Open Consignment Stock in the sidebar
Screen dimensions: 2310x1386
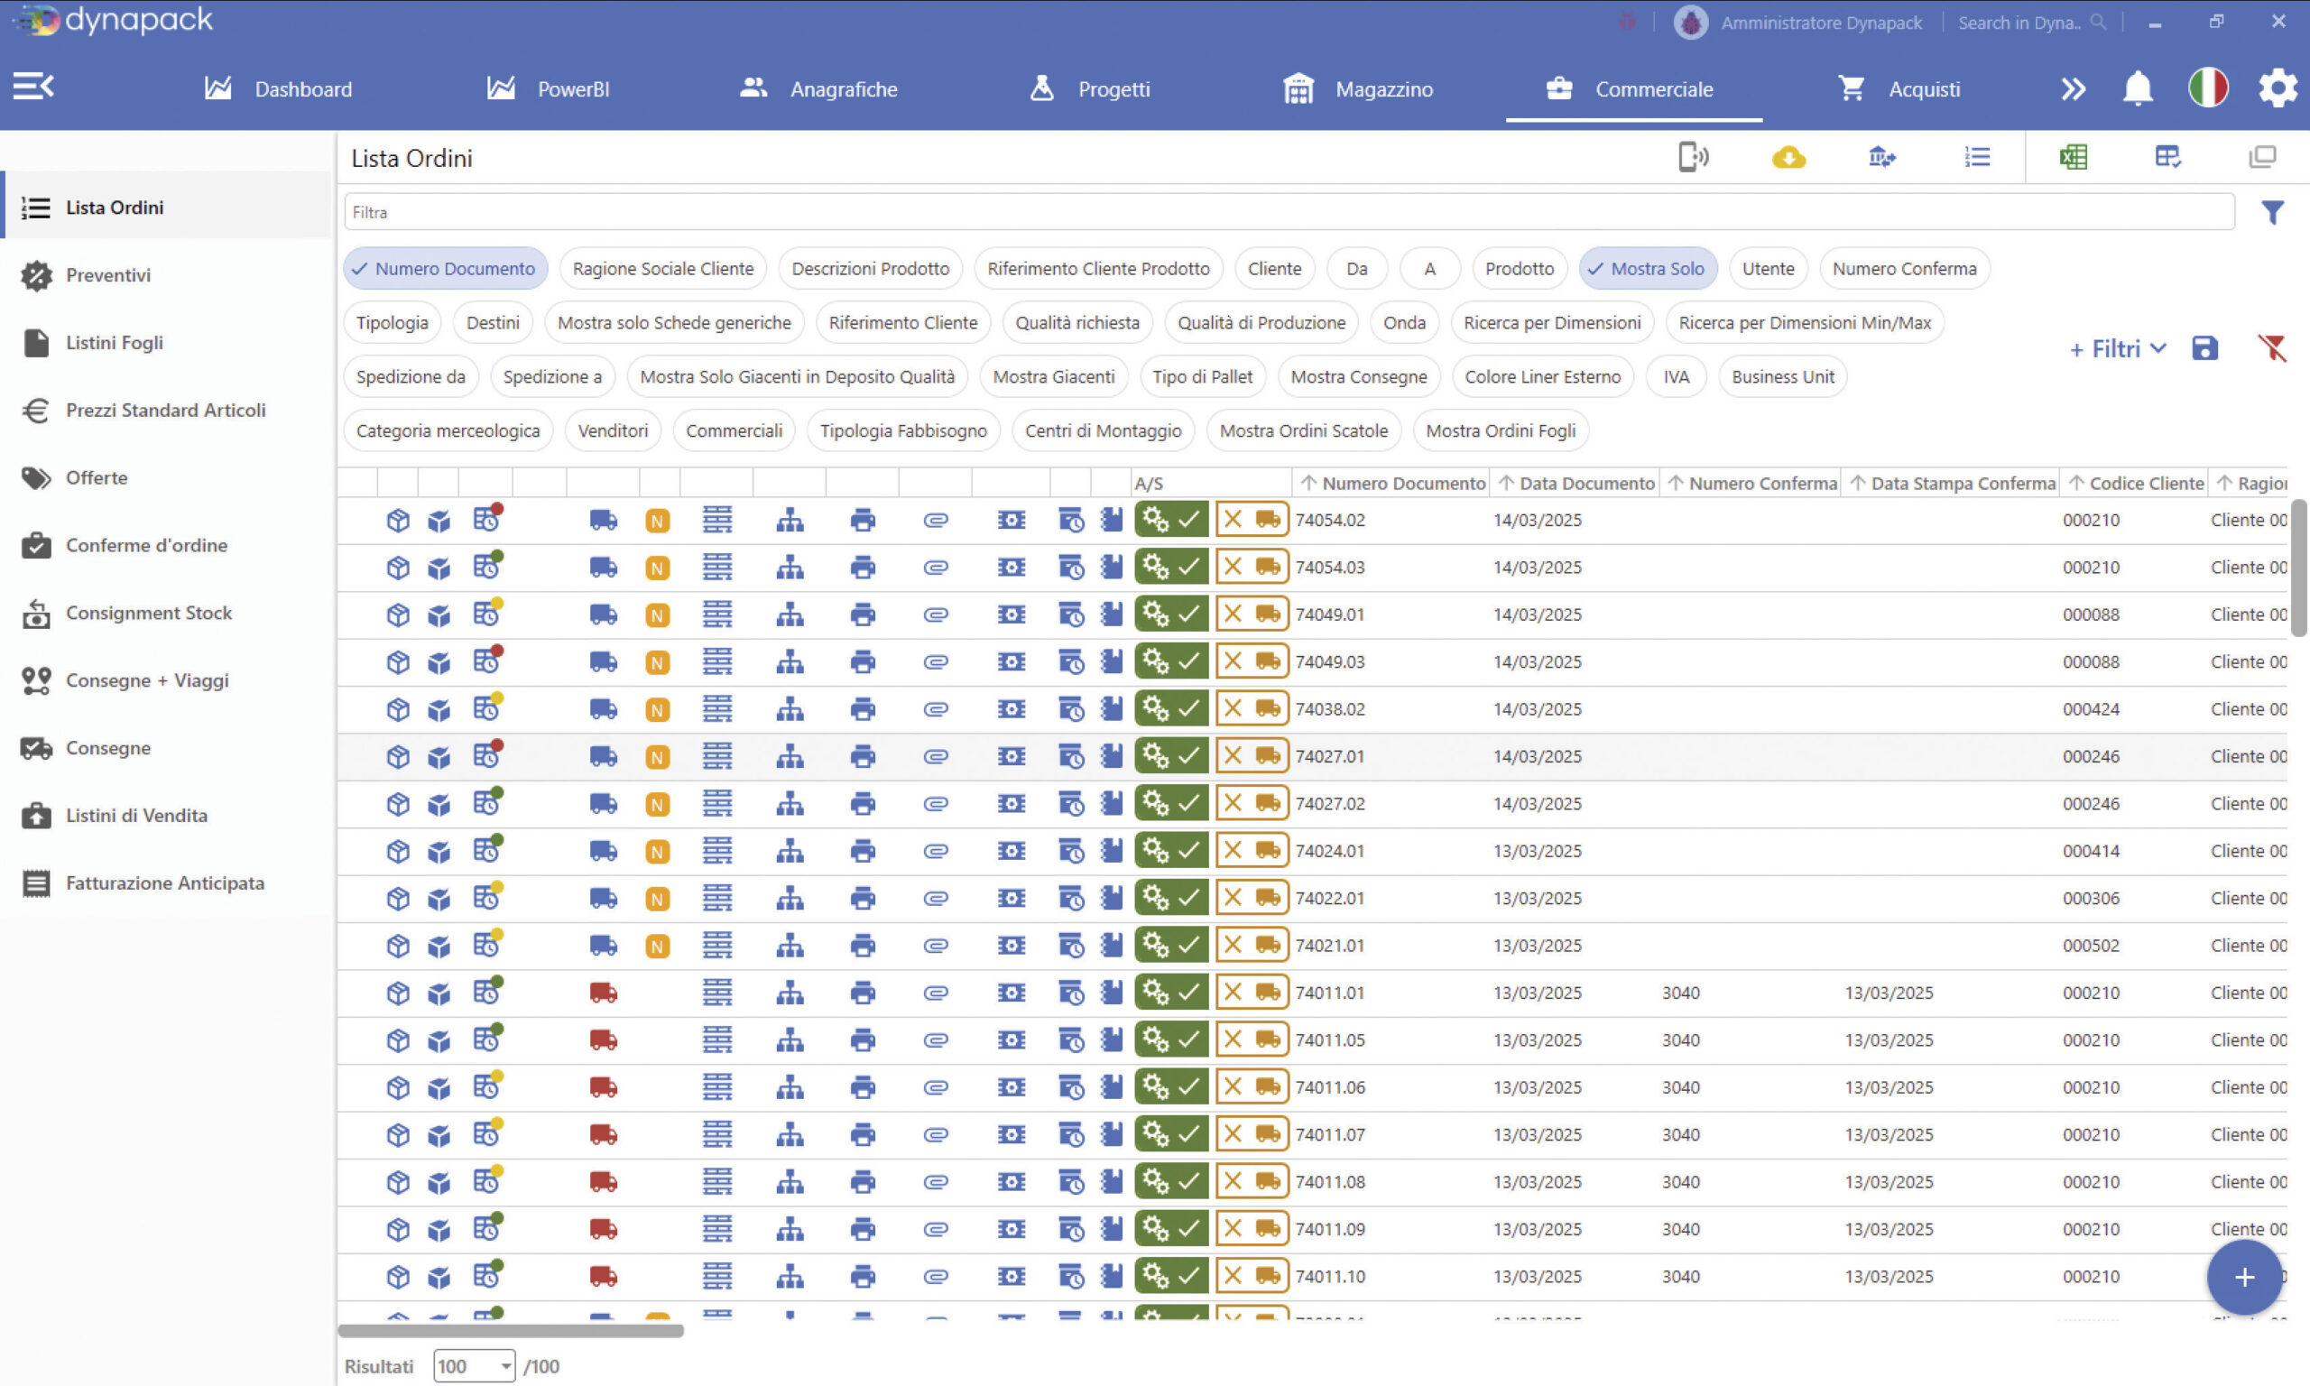(x=167, y=613)
